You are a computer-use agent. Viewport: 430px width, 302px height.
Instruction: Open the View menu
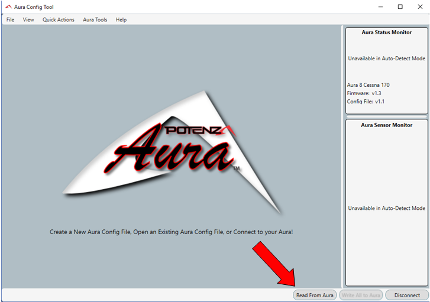click(28, 20)
